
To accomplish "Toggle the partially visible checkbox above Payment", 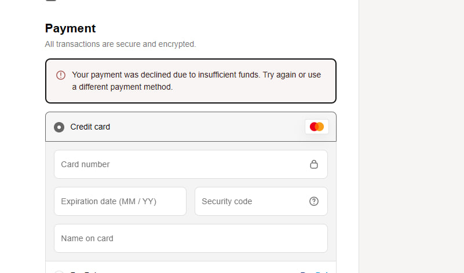I will (x=51, y=1).
